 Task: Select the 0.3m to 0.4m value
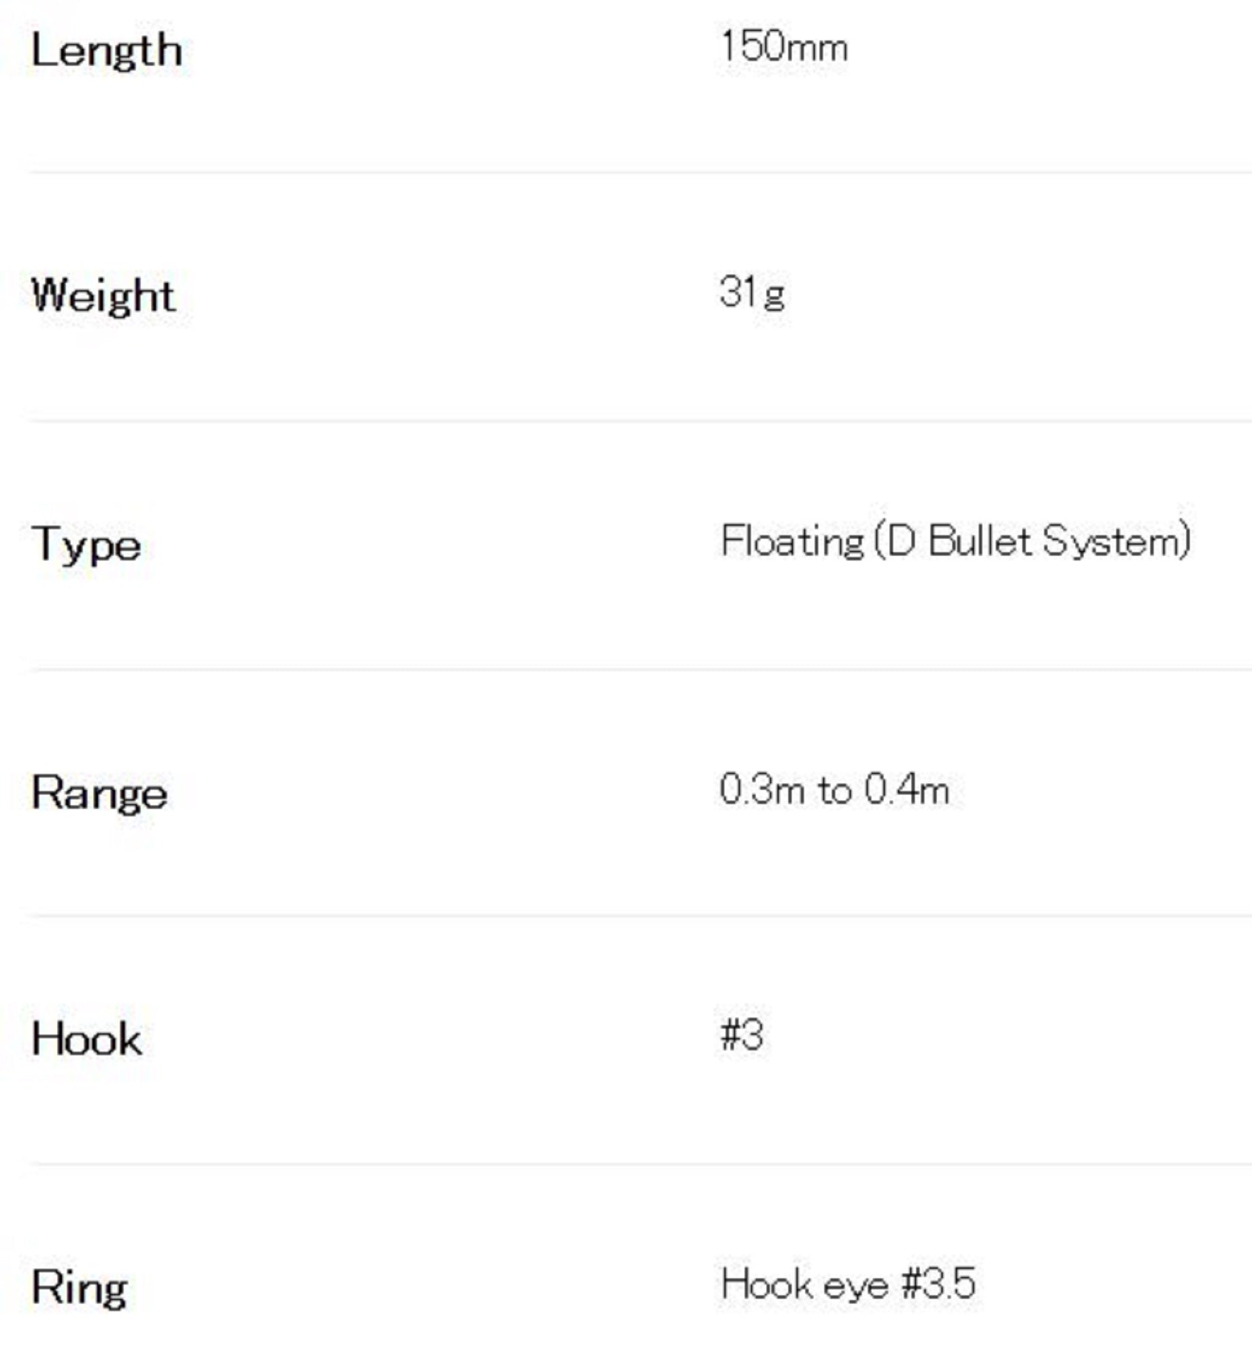pos(834,790)
